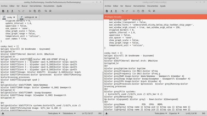This screenshot has height=116, width=207.
Task: Click Find icon in conky.conf window
Action: [149, 11]
